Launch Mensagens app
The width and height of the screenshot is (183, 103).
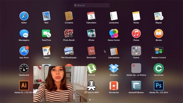click(24, 33)
